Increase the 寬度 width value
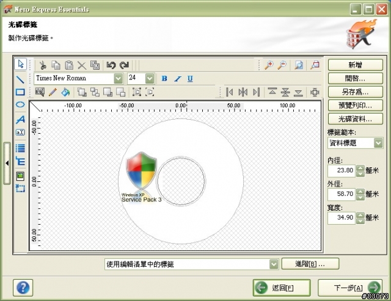 coord(360,216)
